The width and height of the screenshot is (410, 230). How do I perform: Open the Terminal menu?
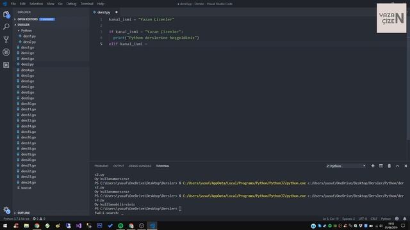86,4
